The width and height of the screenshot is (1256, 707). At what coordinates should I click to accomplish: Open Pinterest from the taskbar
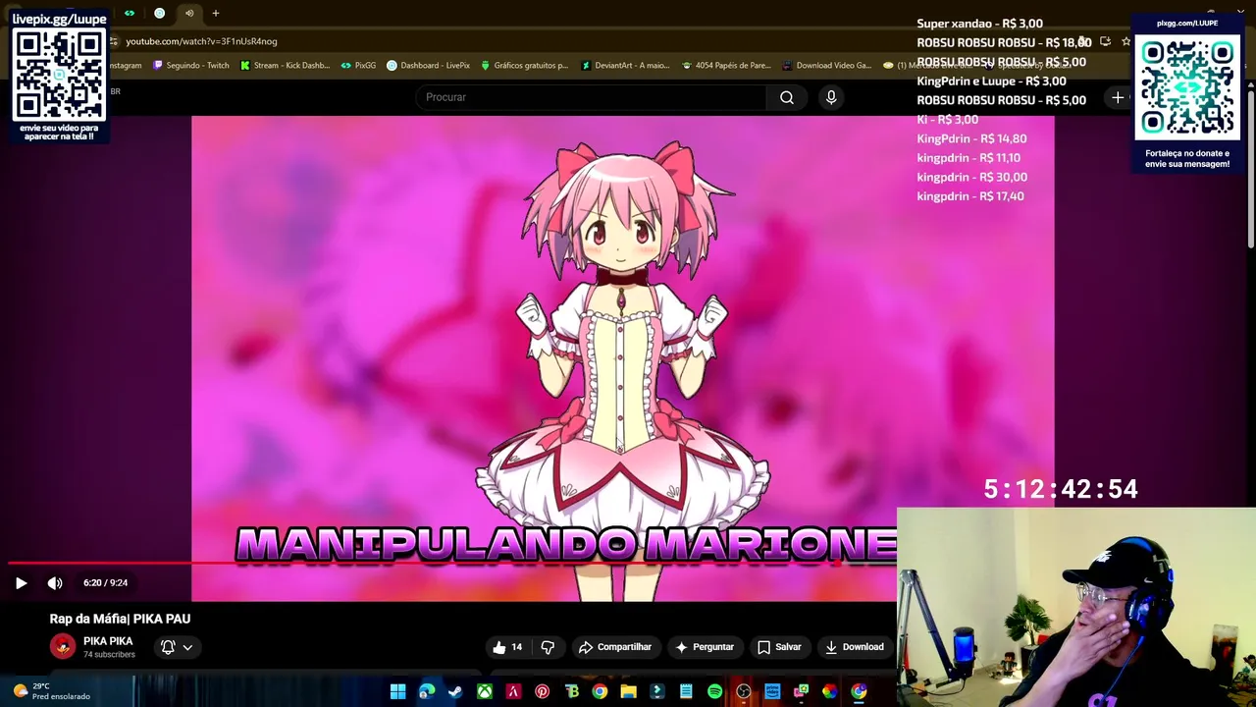pyautogui.click(x=542, y=692)
